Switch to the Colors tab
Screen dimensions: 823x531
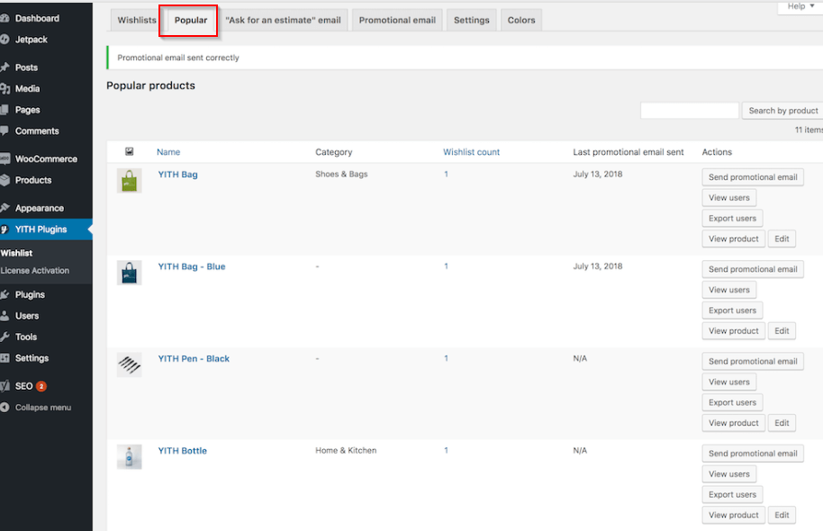pos(521,20)
